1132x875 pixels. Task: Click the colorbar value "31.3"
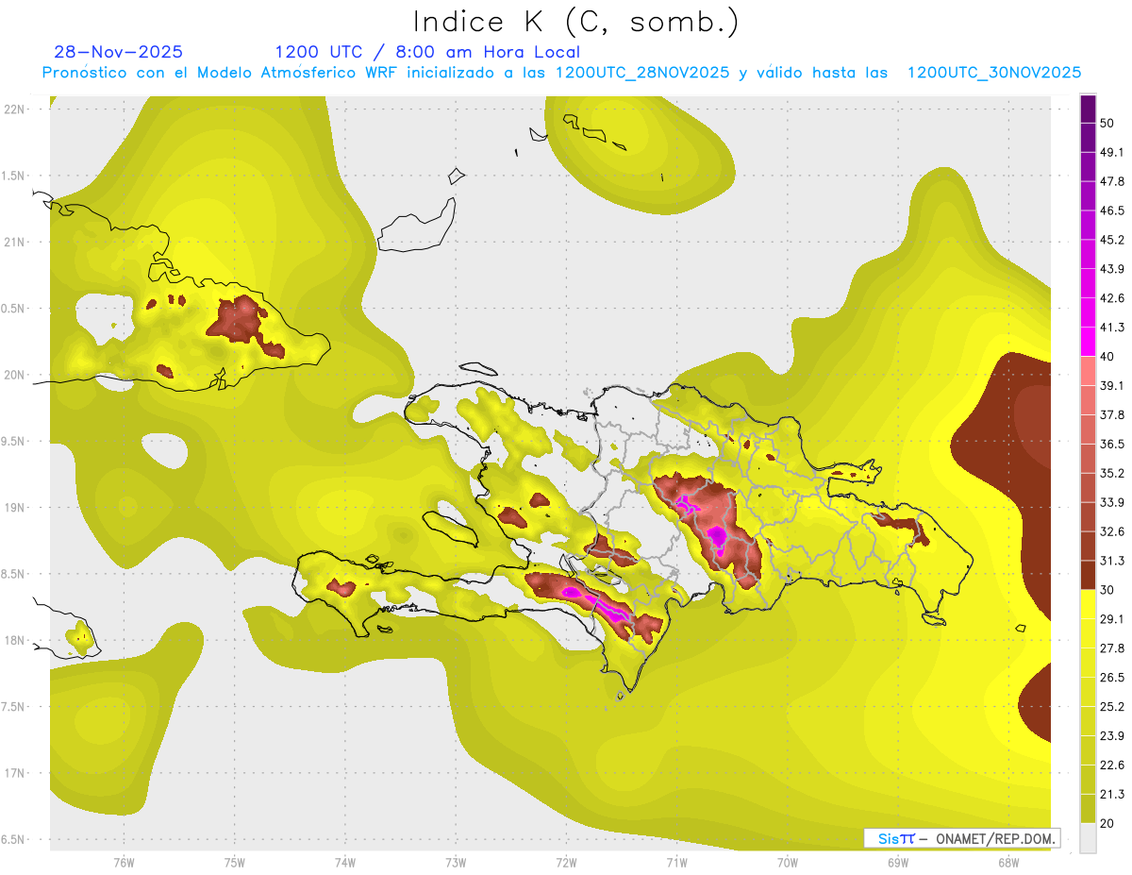(x=1112, y=561)
